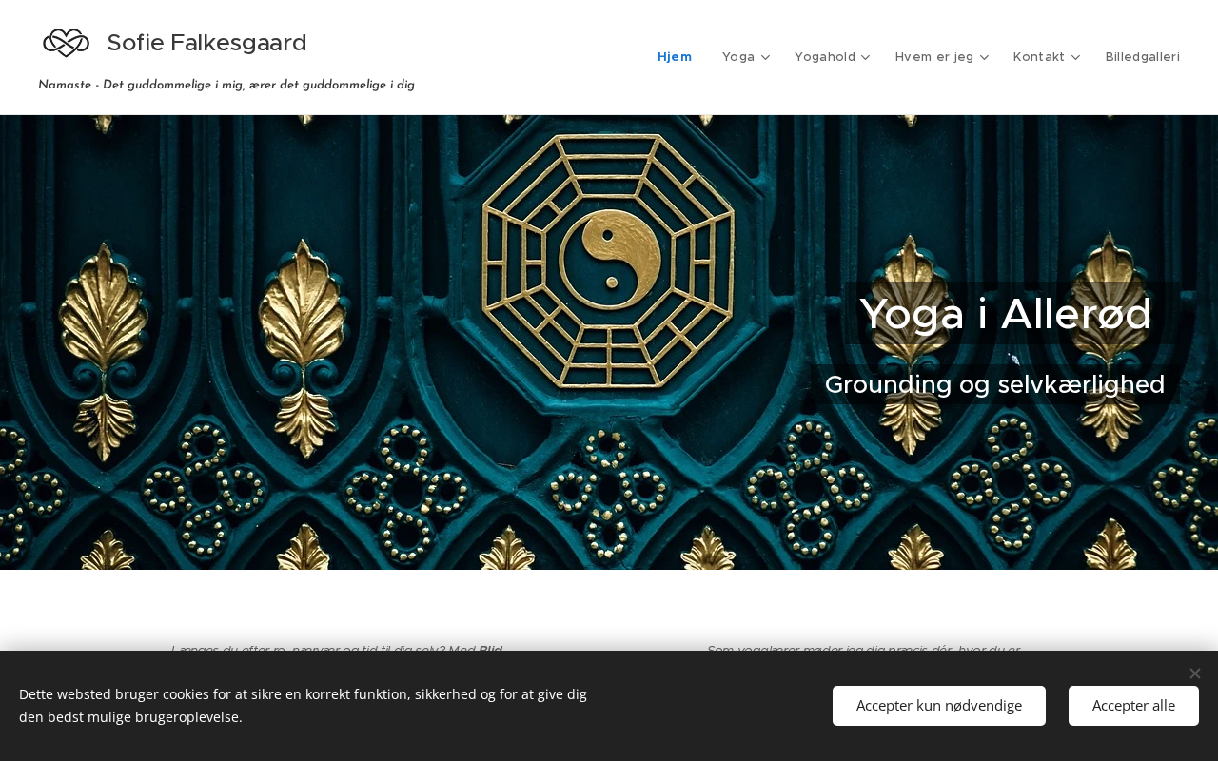This screenshot has height=761, width=1218.
Task: Click the Sofie Falkesgaard site title
Action: (x=206, y=43)
